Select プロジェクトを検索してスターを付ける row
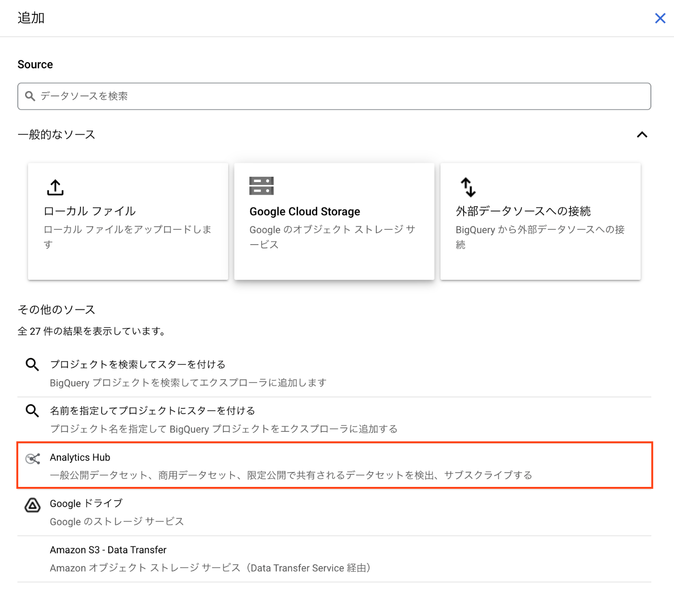The width and height of the screenshot is (674, 590). tap(334, 374)
